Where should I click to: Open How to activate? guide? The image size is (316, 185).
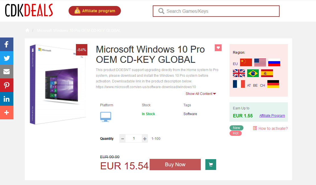270,128
